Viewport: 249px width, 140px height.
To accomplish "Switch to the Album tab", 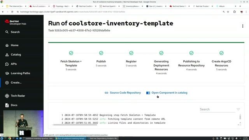I will coord(226,6).
